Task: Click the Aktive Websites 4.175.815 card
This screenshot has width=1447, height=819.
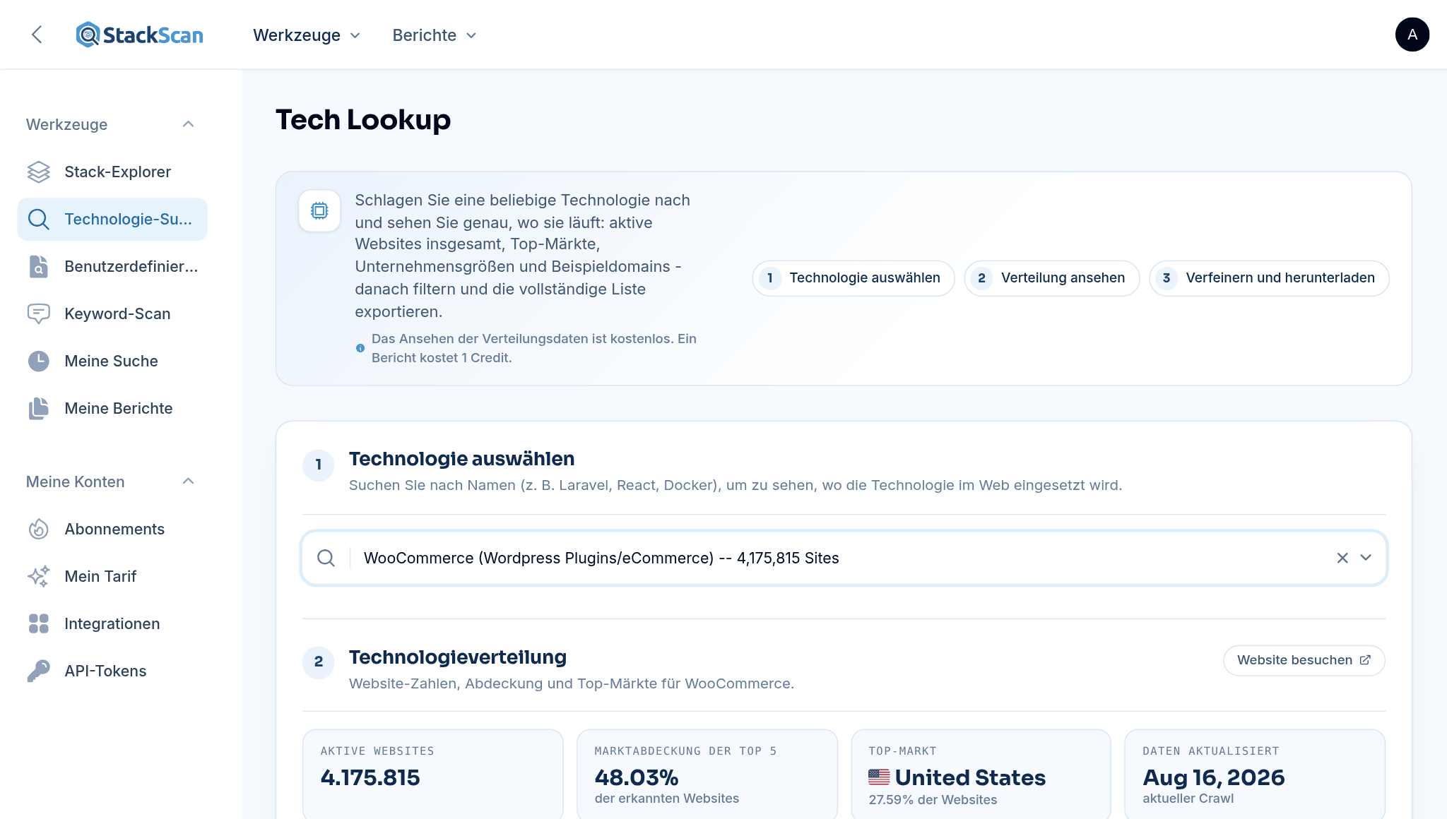Action: (432, 774)
